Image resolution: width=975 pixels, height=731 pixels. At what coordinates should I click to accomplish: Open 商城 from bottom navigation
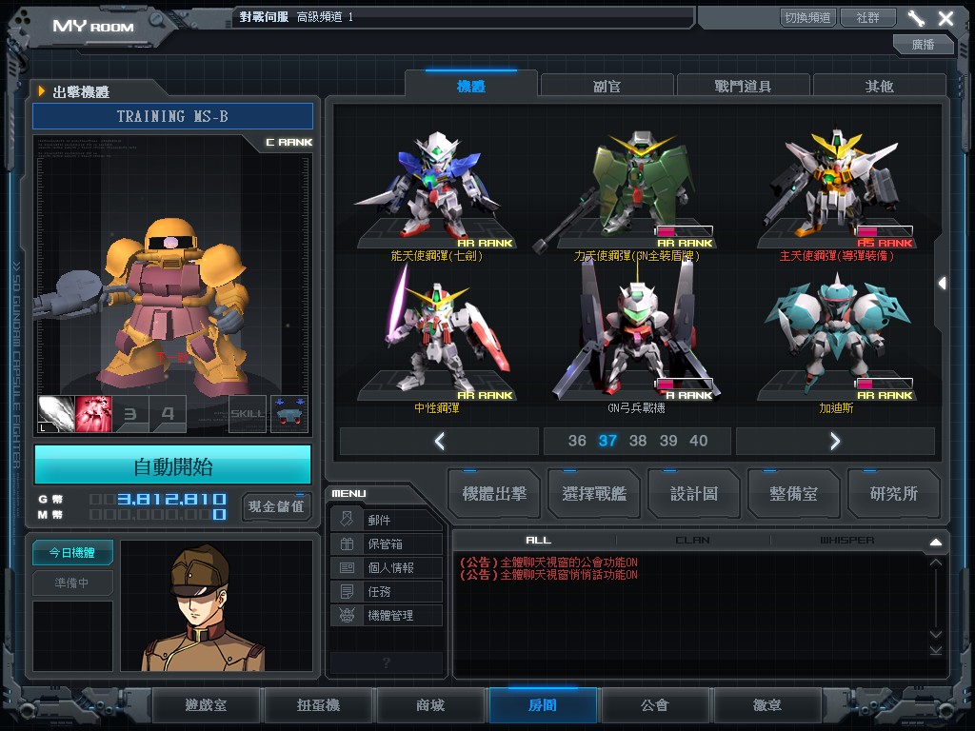click(x=430, y=705)
